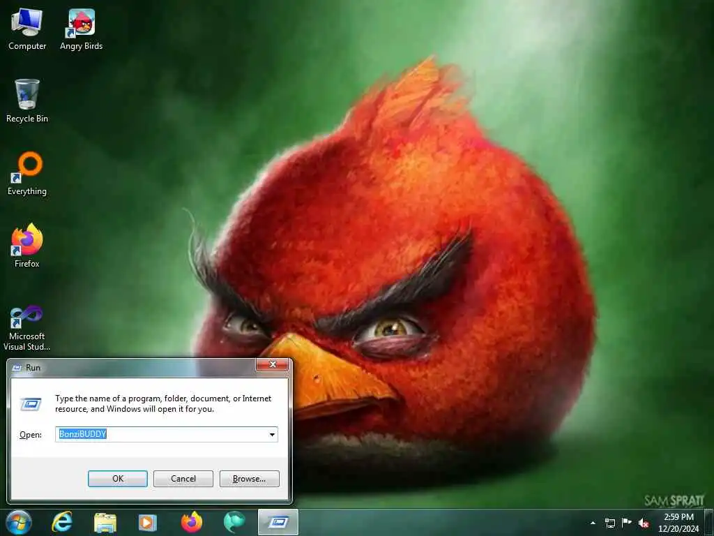Click the Browse... button
The height and width of the screenshot is (536, 714).
[x=249, y=479]
